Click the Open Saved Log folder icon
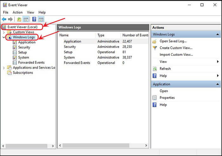Screen dimensions: 222x156 coord(155,41)
